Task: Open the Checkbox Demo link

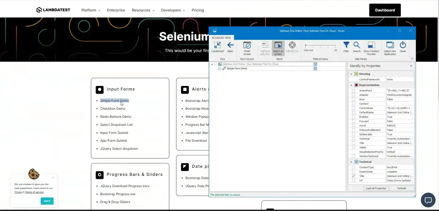Action: click(x=113, y=109)
